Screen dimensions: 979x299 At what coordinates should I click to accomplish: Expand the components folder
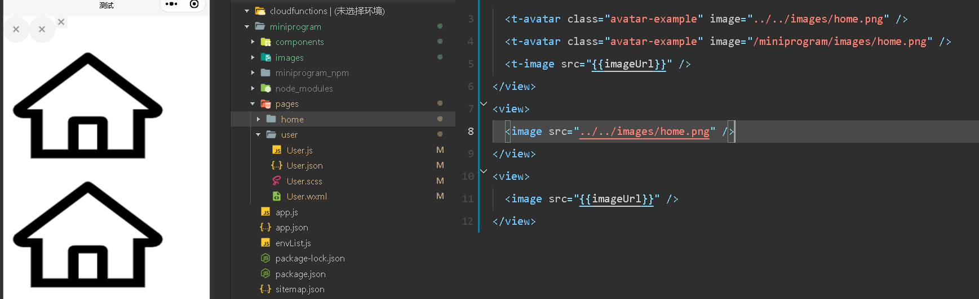252,42
